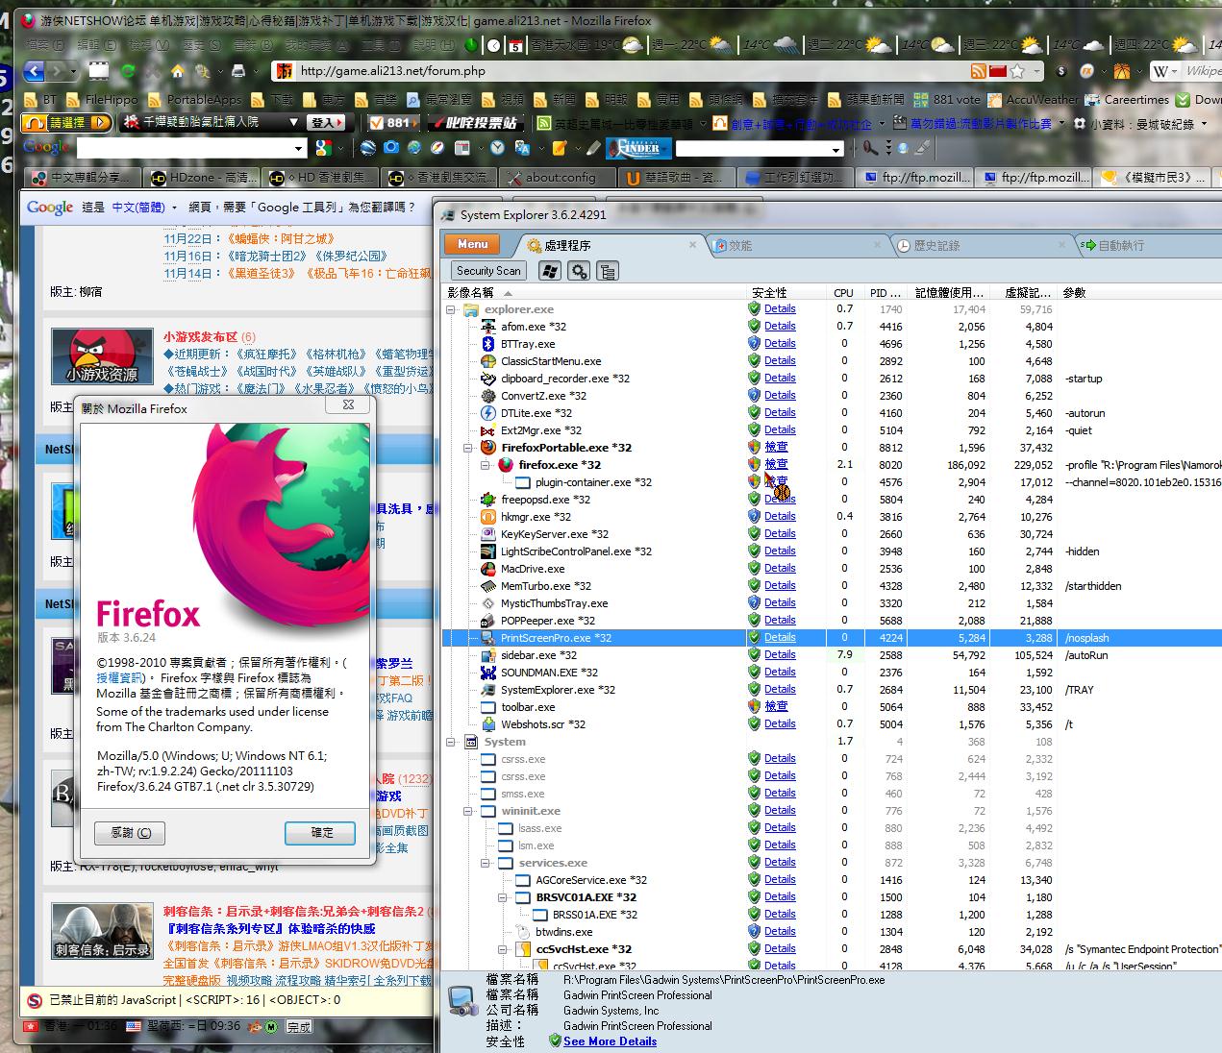Click the bookmark star in address bar
This screenshot has height=1053, width=1222.
pos(1017,71)
